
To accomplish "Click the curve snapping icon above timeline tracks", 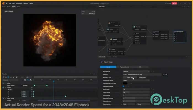I will point(25,80).
